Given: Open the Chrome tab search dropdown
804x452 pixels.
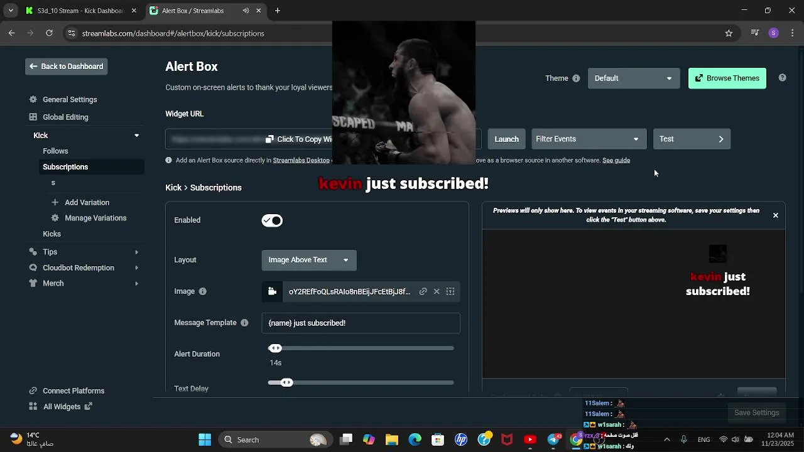Looking at the screenshot, I should click(x=10, y=11).
